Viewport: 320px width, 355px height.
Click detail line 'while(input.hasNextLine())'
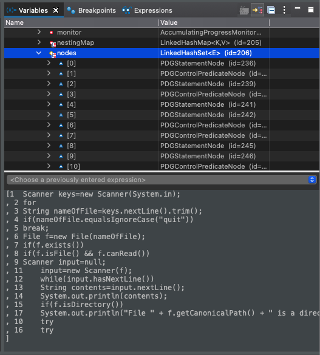pyautogui.click(x=97, y=279)
